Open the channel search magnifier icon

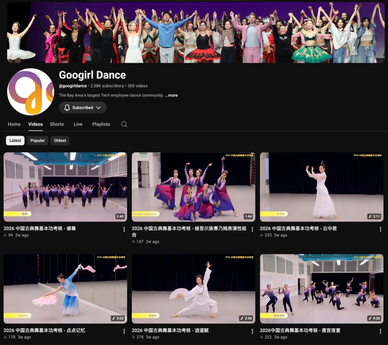point(124,124)
